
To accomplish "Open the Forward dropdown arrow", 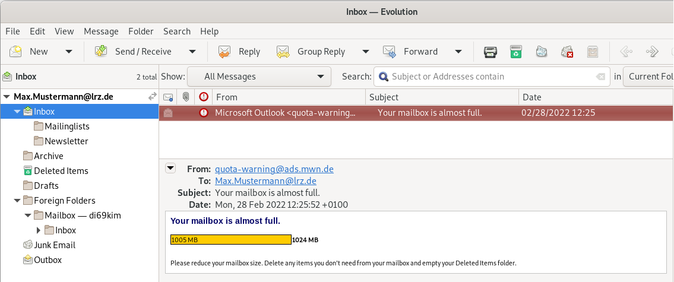I will [x=458, y=52].
